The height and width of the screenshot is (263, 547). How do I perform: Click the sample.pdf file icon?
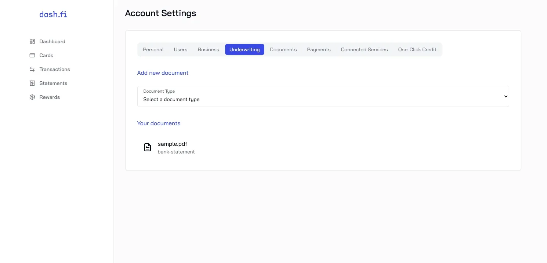[x=147, y=147]
